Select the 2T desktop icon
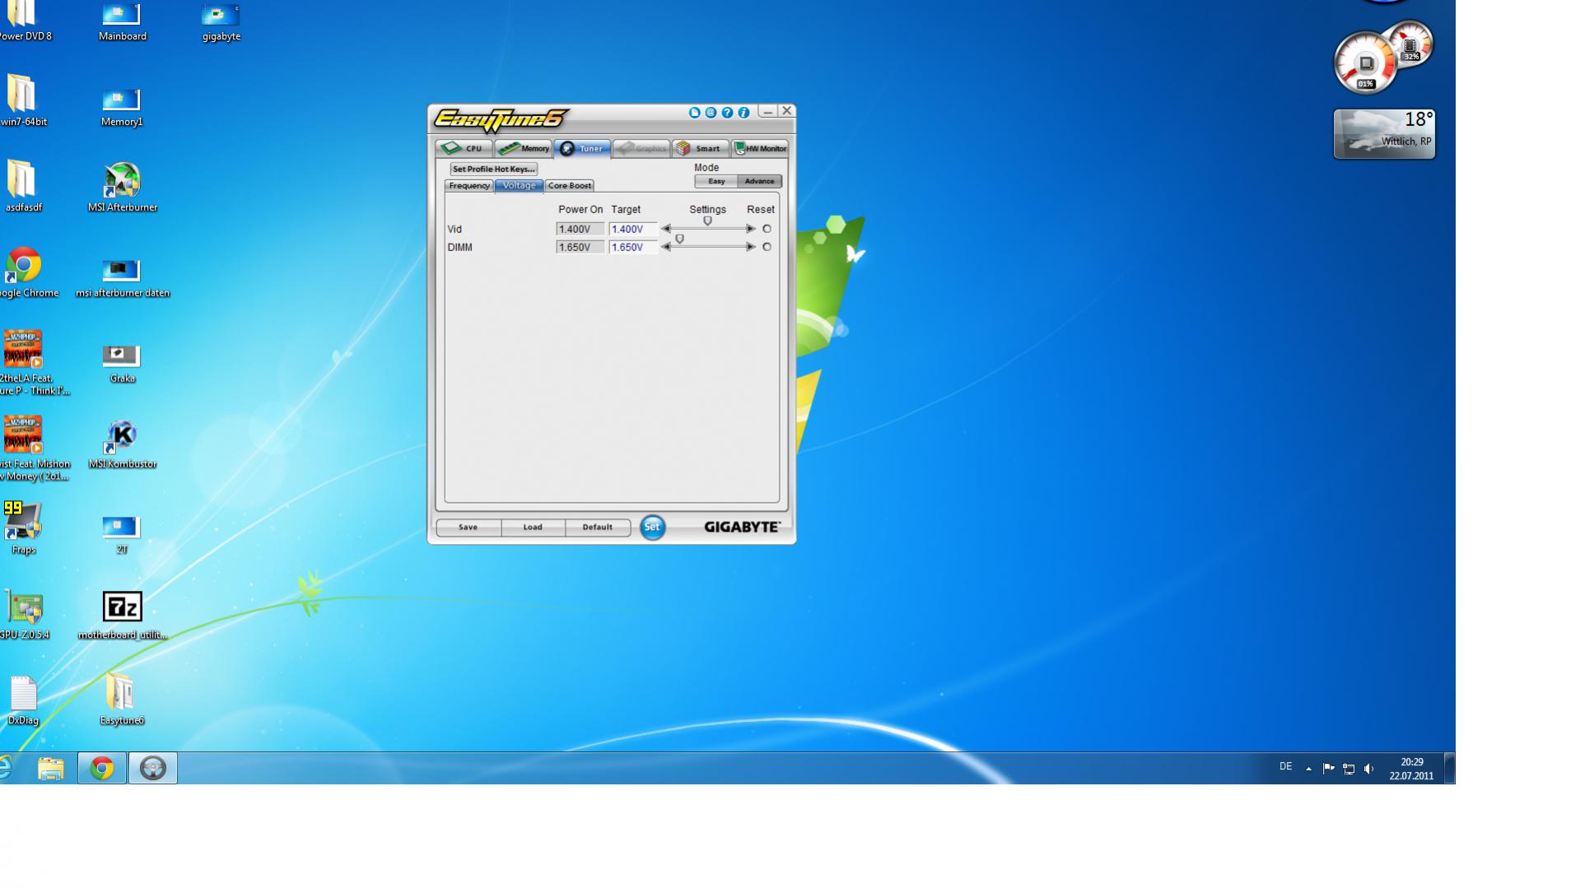1580x888 pixels. coord(122,535)
